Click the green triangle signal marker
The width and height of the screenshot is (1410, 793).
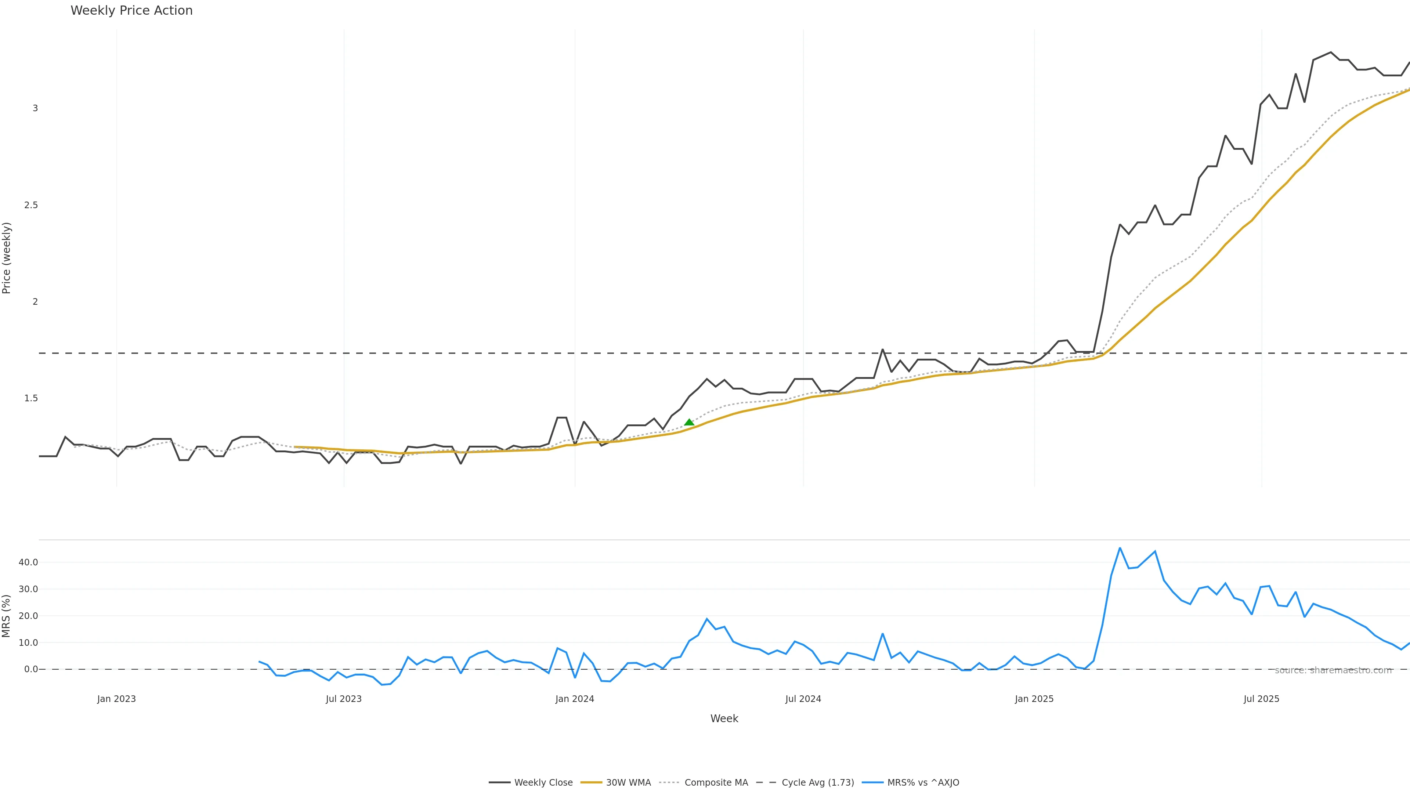click(x=689, y=422)
